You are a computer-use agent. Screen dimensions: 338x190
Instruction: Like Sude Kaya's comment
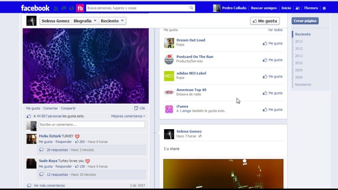[x=45, y=167]
